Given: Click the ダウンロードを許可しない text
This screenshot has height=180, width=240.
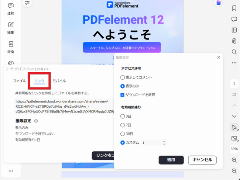Looking at the screenshot, I should (x=35, y=134).
